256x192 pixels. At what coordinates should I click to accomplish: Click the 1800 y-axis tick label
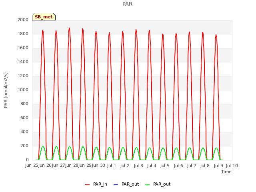23,34
